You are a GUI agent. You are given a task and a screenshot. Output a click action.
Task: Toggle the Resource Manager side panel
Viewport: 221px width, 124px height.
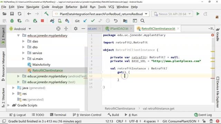tap(3, 66)
